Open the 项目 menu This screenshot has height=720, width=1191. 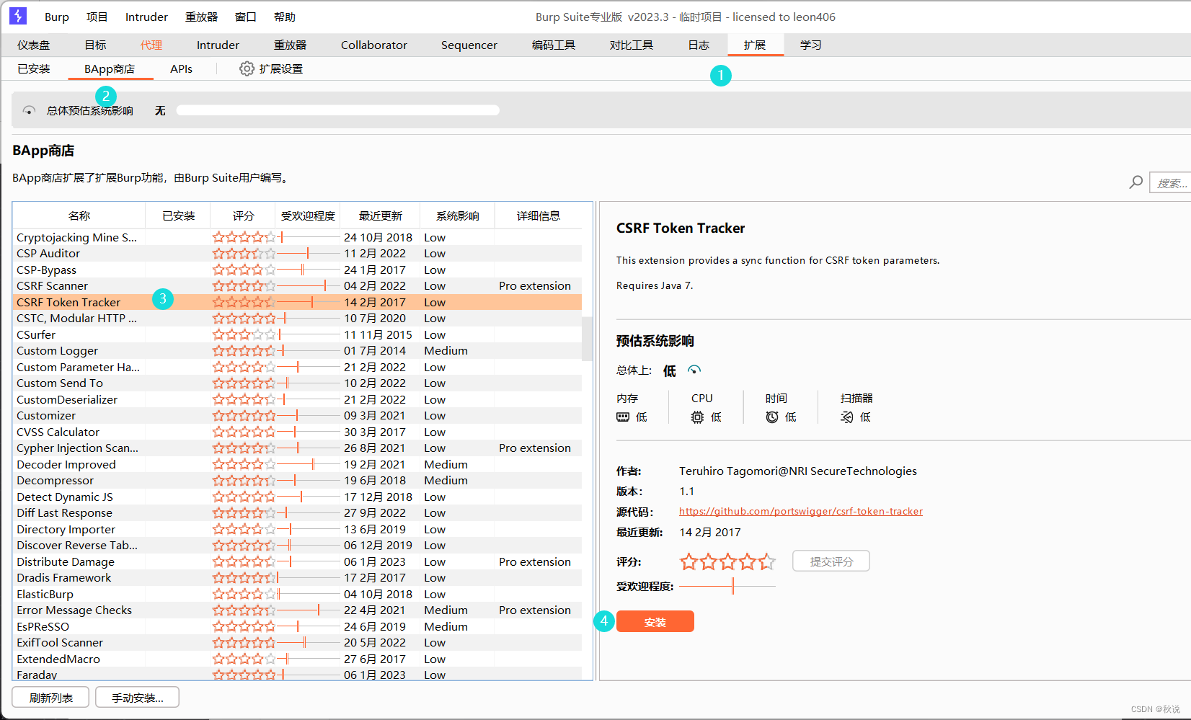pyautogui.click(x=97, y=17)
